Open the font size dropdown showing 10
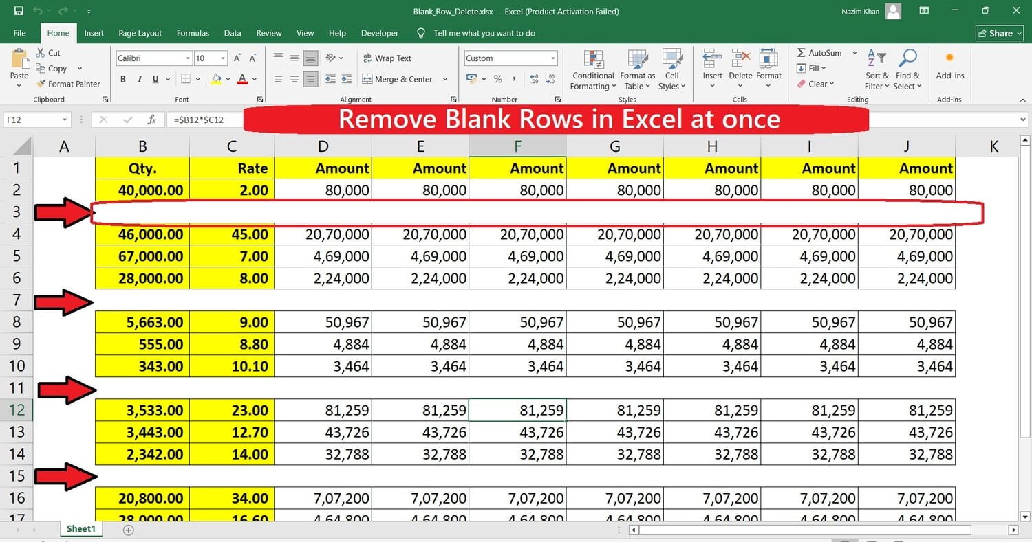 coord(223,58)
